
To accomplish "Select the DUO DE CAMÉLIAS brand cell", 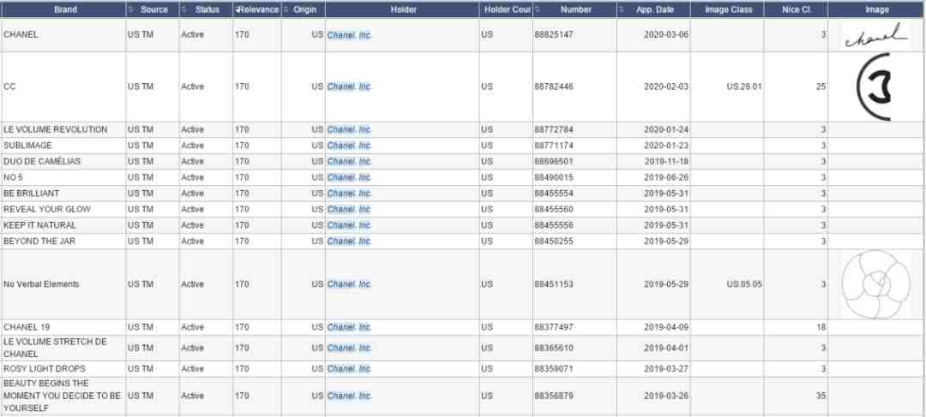I will click(x=63, y=162).
